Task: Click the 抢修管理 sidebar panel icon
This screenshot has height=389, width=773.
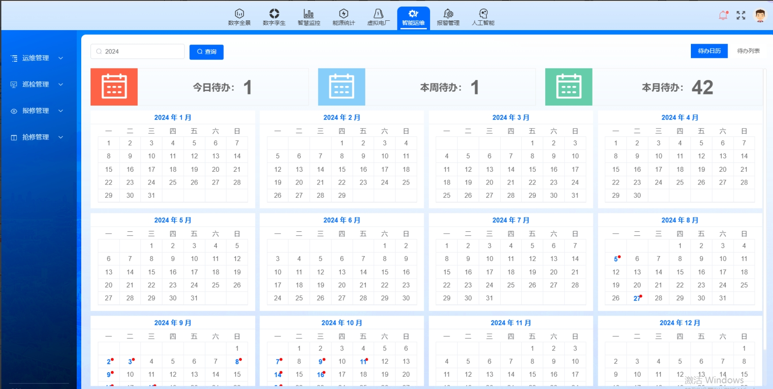Action: [14, 137]
